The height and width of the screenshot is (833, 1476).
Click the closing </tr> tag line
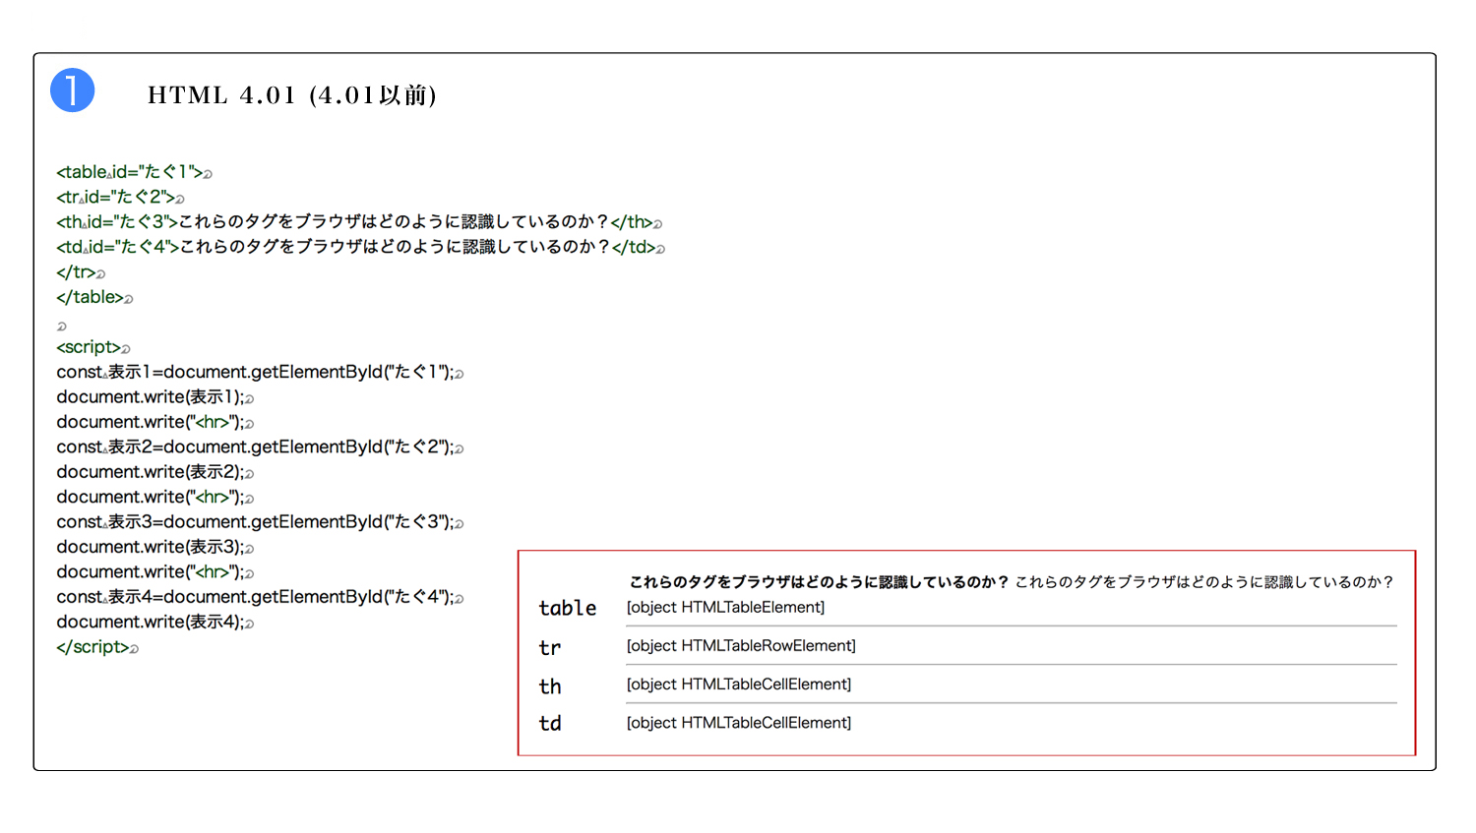click(81, 272)
